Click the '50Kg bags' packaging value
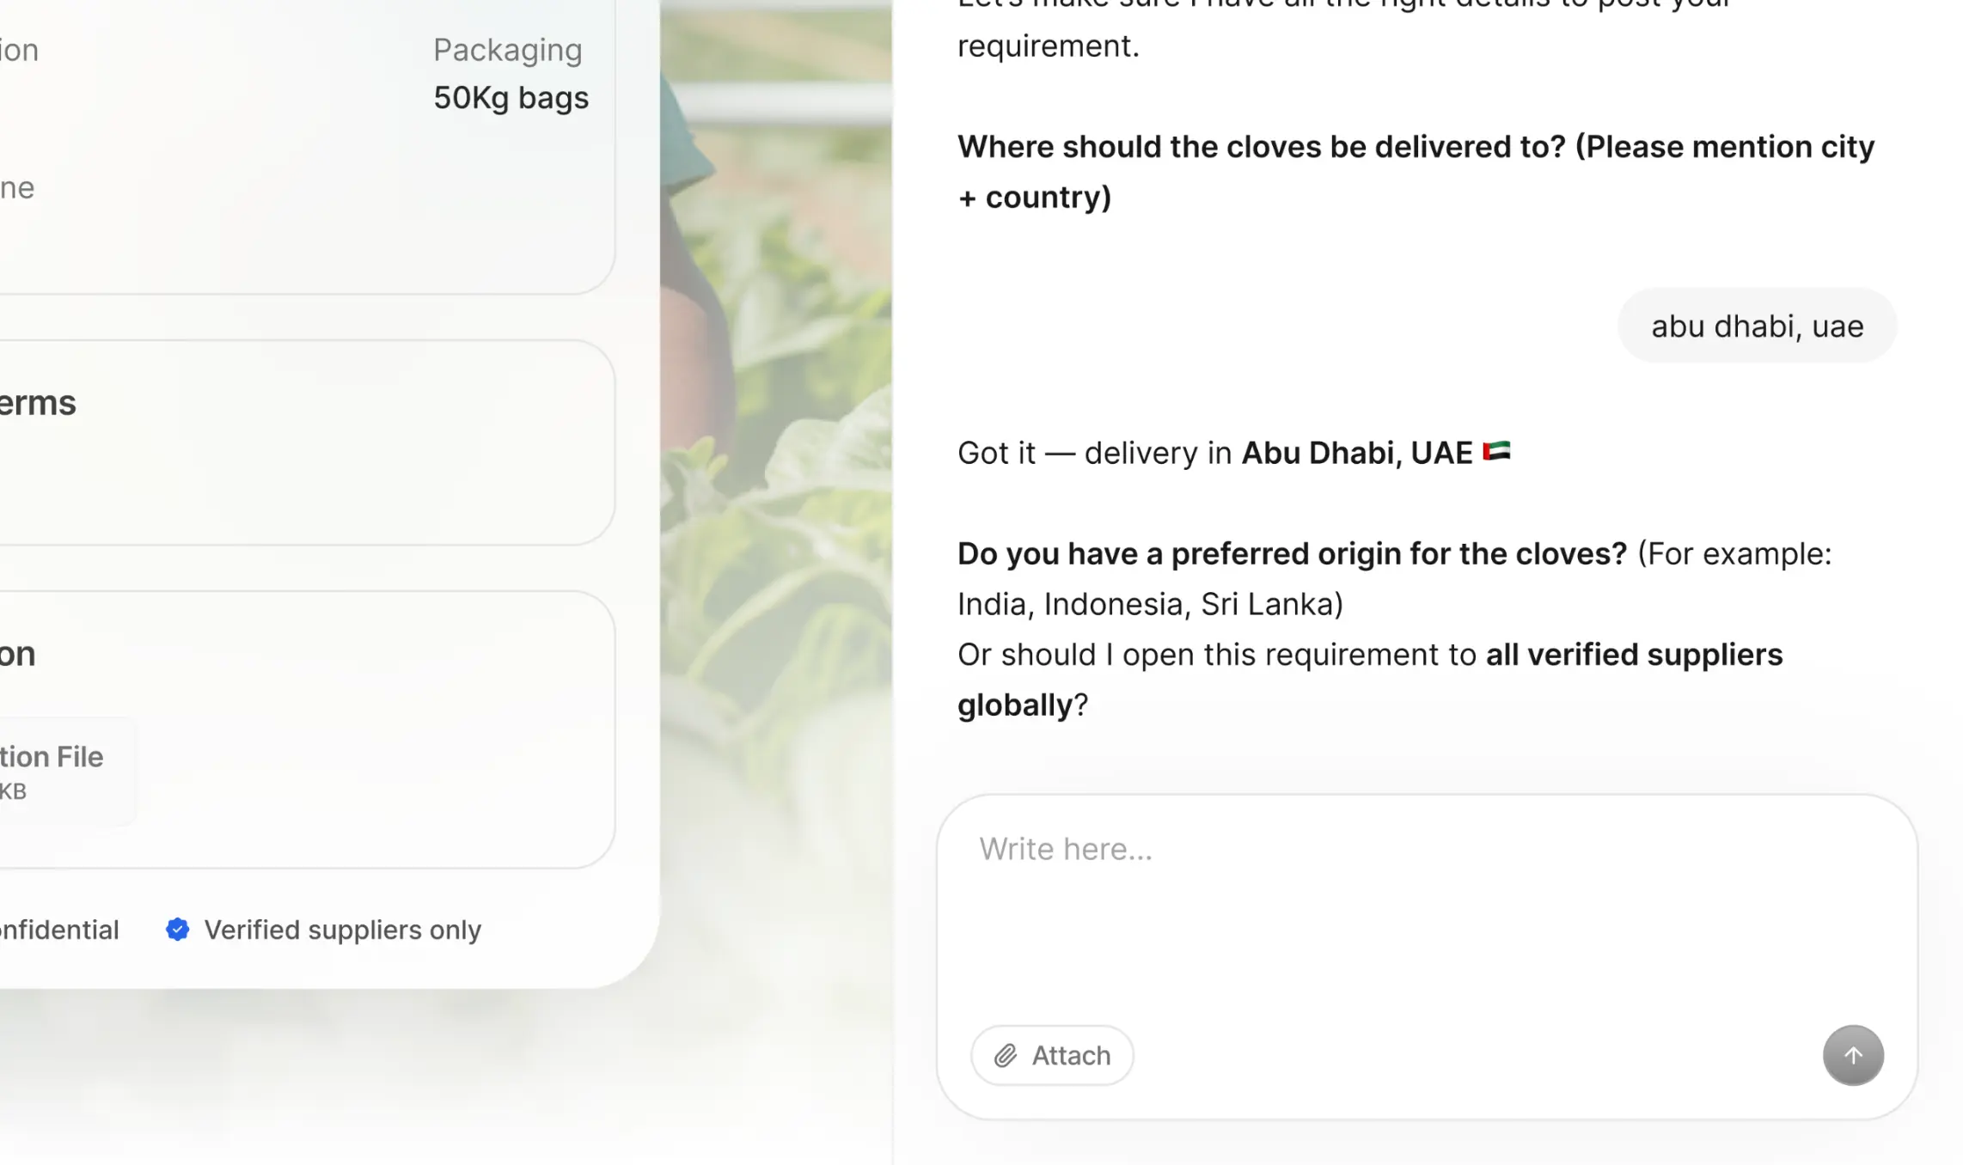The width and height of the screenshot is (1963, 1165). [511, 98]
